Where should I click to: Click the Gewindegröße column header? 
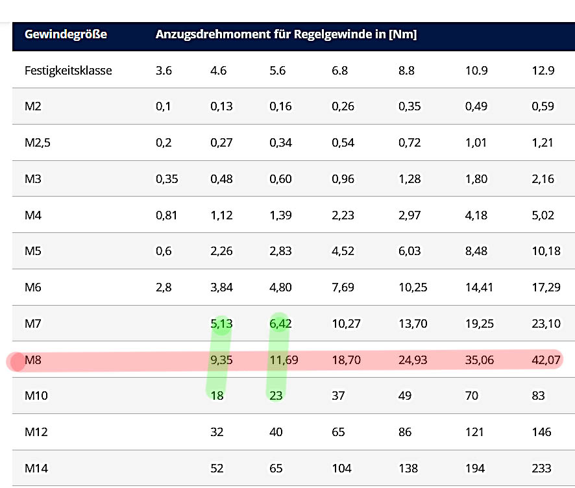(66, 34)
